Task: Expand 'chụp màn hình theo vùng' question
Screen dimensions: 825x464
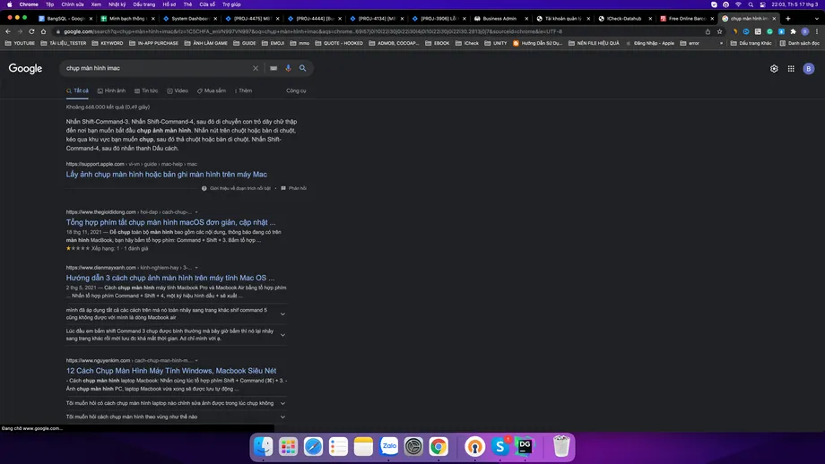Action: click(x=282, y=417)
